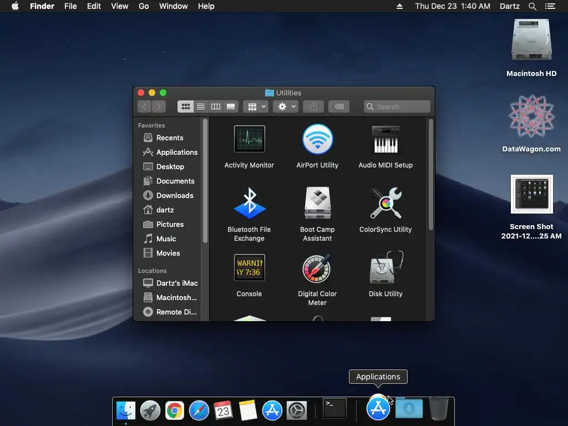This screenshot has height=426, width=568.
Task: Open App Store in Dock
Action: pos(272,410)
